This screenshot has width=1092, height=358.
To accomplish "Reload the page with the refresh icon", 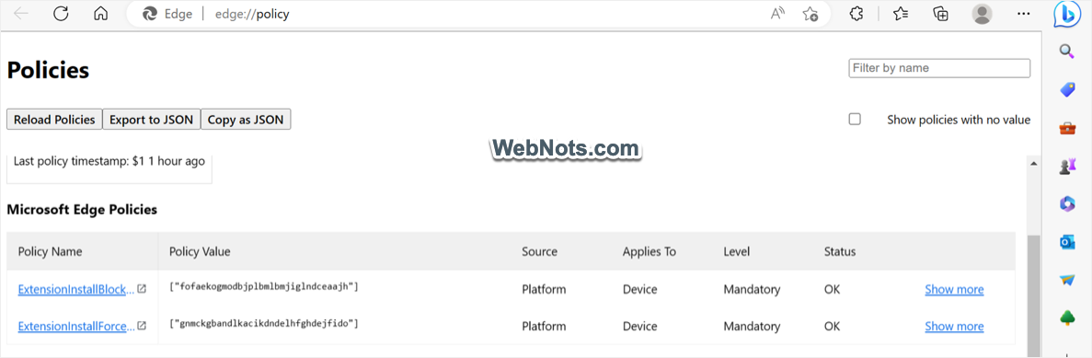I will click(62, 14).
